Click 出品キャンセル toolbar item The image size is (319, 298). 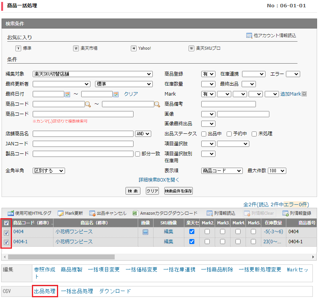[x=108, y=213]
